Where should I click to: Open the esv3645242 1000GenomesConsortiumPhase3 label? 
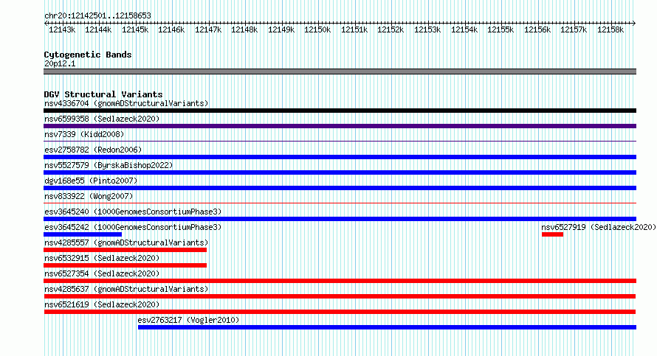(x=133, y=227)
